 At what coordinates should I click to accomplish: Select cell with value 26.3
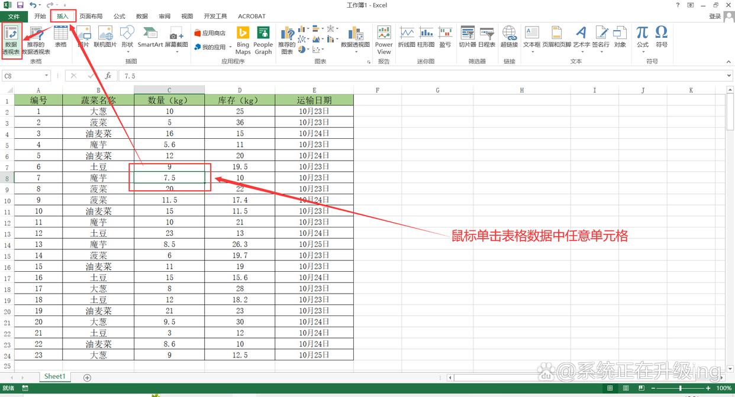[240, 245]
